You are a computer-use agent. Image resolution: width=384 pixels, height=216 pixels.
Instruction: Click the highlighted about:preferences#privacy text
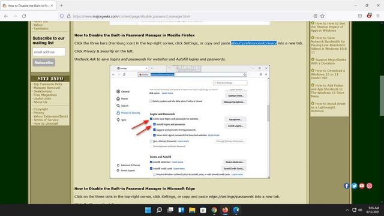254,43
